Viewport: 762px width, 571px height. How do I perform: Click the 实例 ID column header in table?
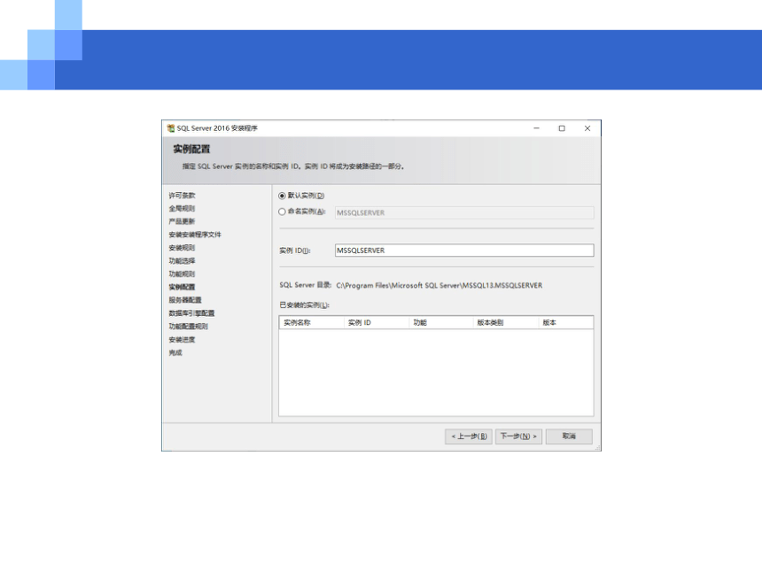pyautogui.click(x=377, y=322)
